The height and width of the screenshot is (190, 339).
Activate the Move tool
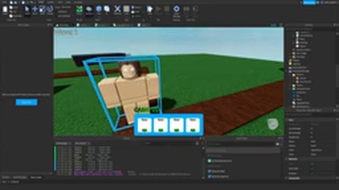(x=35, y=10)
